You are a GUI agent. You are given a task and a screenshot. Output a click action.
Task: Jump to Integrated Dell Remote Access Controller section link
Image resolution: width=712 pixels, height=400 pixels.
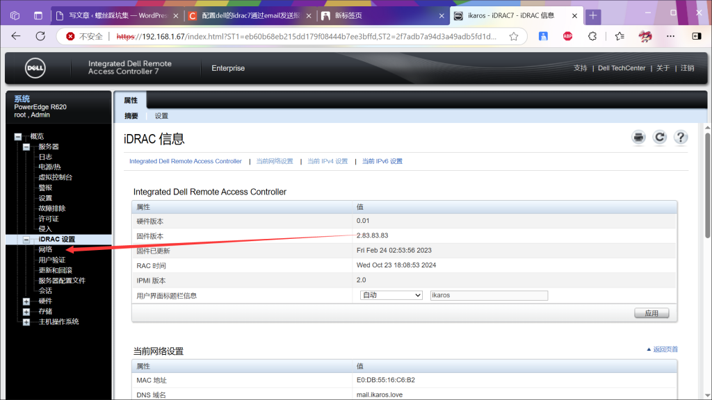[x=185, y=161]
